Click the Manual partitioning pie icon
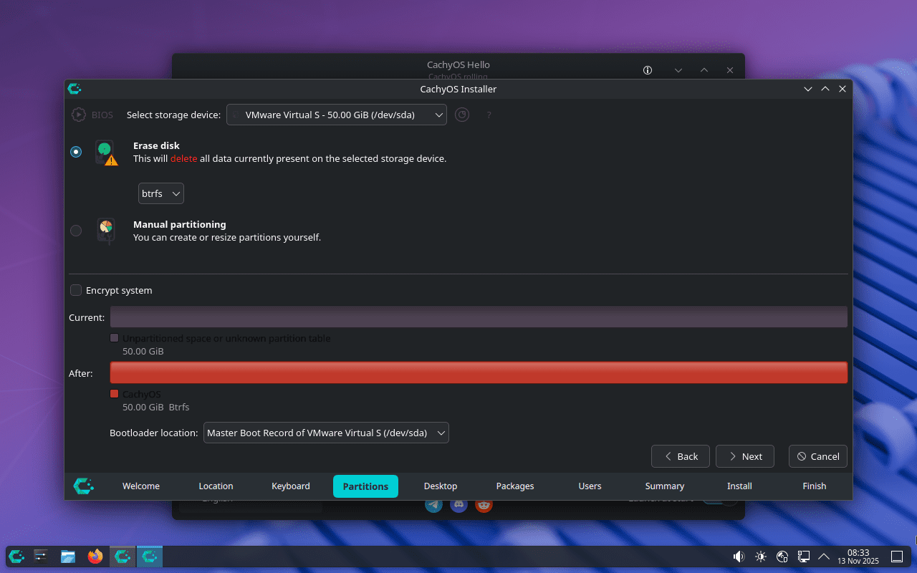This screenshot has height=573, width=917. pyautogui.click(x=105, y=230)
